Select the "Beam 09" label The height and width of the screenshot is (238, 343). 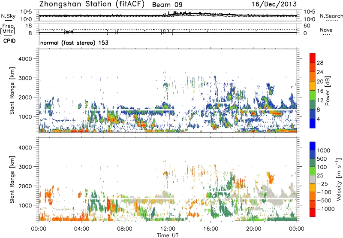click(167, 5)
